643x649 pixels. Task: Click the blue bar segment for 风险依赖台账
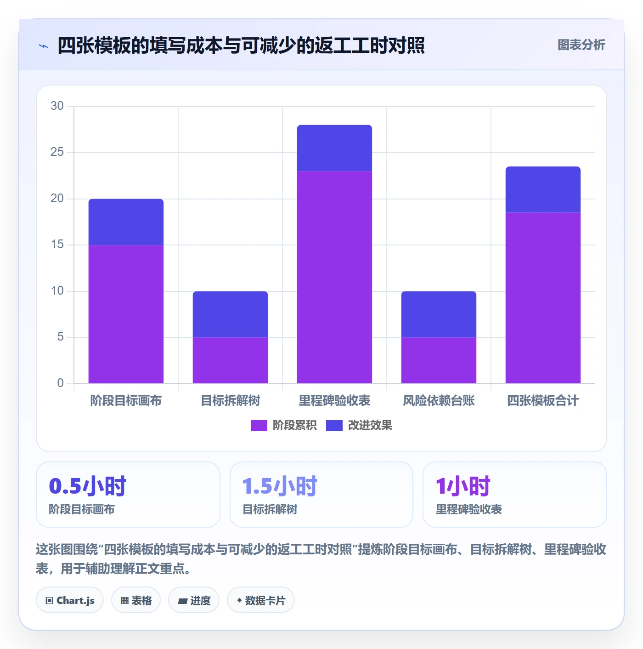[439, 314]
